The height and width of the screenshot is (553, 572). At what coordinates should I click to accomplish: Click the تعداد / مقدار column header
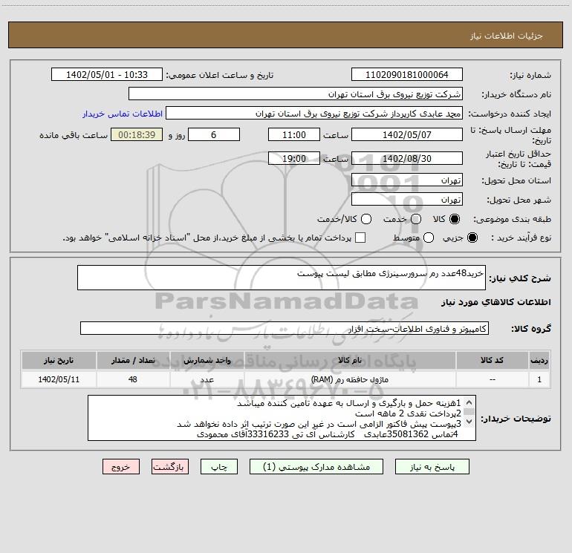coord(133,360)
